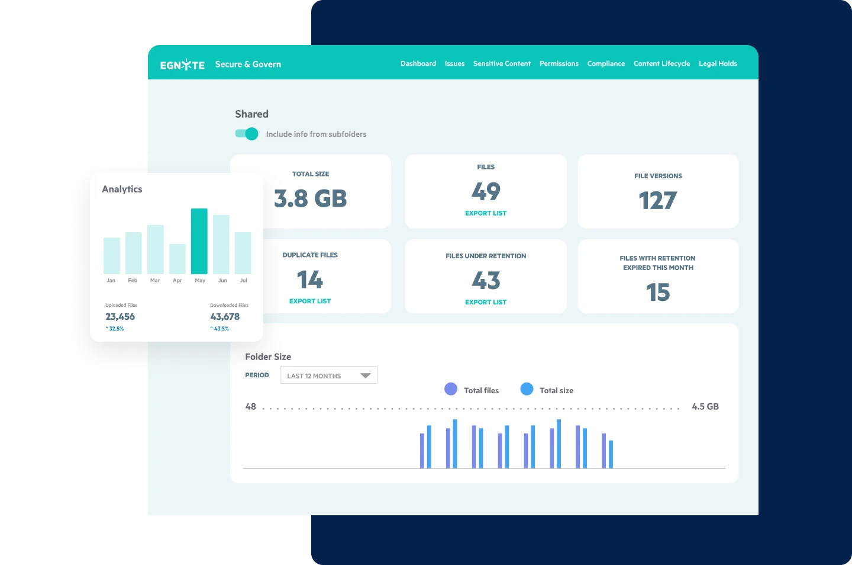Select the highlighted May bar in Analytics
The image size is (852, 565).
199,241
